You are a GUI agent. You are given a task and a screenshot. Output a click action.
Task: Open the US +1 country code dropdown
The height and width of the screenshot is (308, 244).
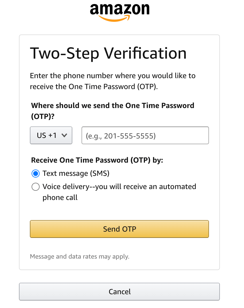click(51, 135)
